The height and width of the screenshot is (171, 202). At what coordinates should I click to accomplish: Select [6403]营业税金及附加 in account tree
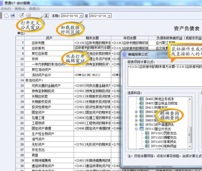pos(161,103)
